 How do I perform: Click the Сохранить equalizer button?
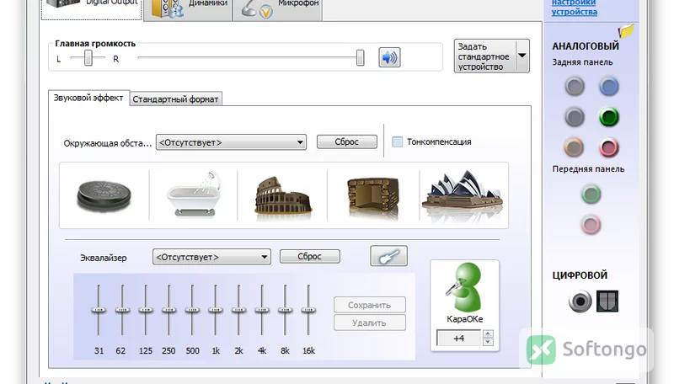tap(370, 305)
